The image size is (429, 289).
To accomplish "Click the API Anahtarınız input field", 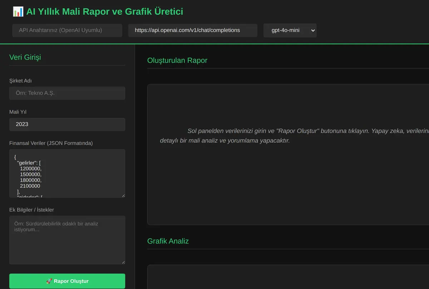I will [x=67, y=30].
